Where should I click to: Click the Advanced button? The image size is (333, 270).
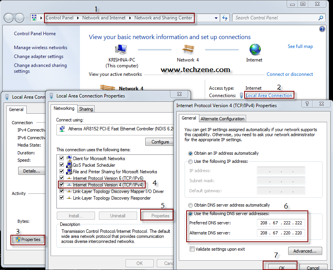point(305,251)
